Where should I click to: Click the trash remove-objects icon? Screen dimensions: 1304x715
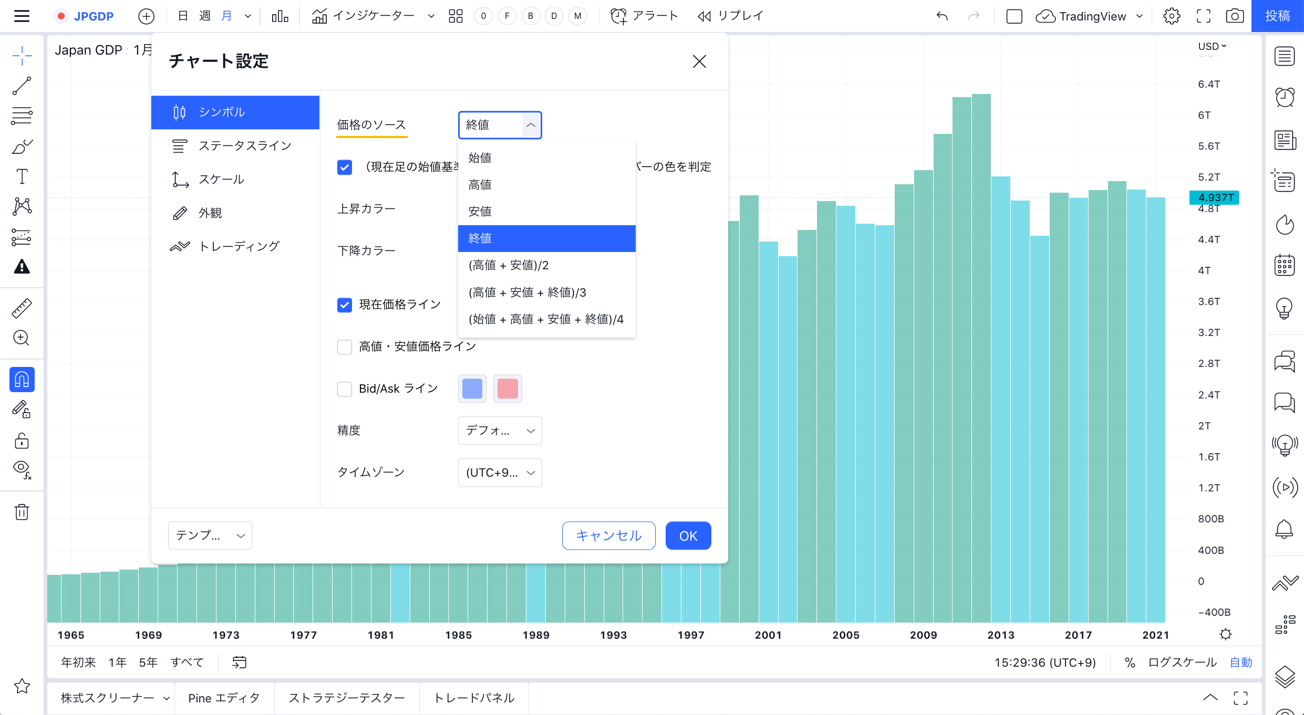point(22,512)
